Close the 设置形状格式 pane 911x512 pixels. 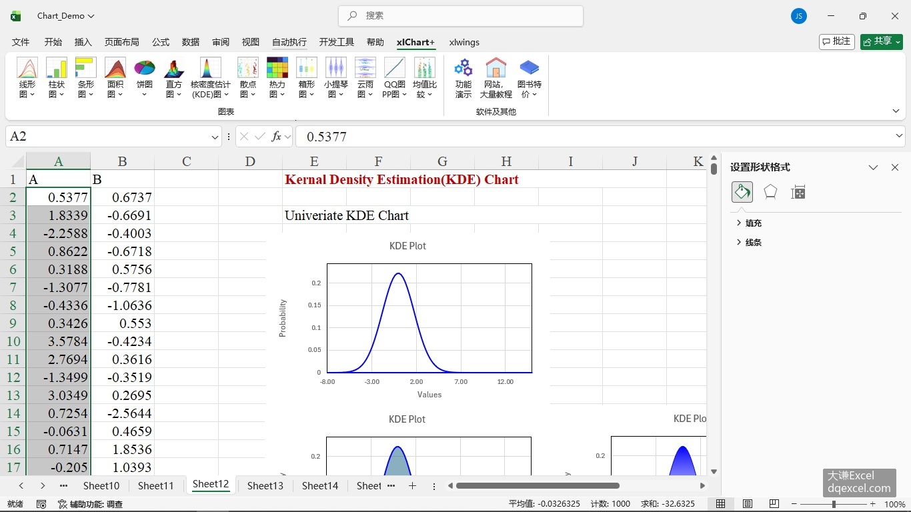895,167
